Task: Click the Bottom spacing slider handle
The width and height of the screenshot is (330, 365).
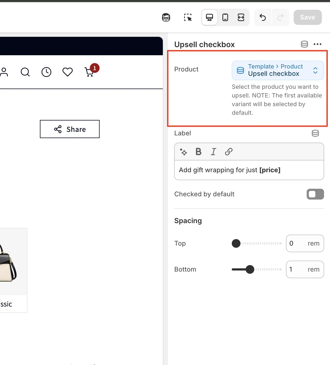Action: coord(250,269)
